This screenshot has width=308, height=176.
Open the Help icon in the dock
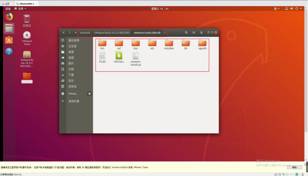(9, 51)
